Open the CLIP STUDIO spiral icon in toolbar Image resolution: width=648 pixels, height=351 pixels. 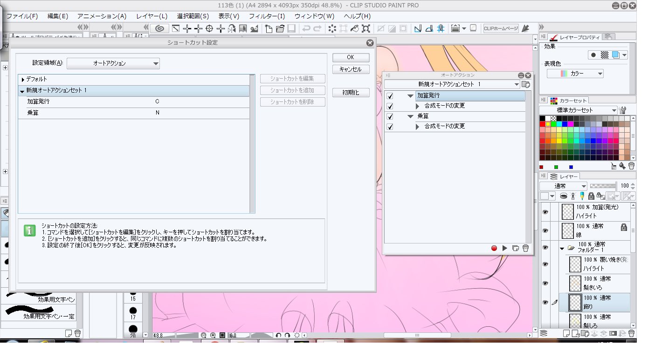[159, 28]
